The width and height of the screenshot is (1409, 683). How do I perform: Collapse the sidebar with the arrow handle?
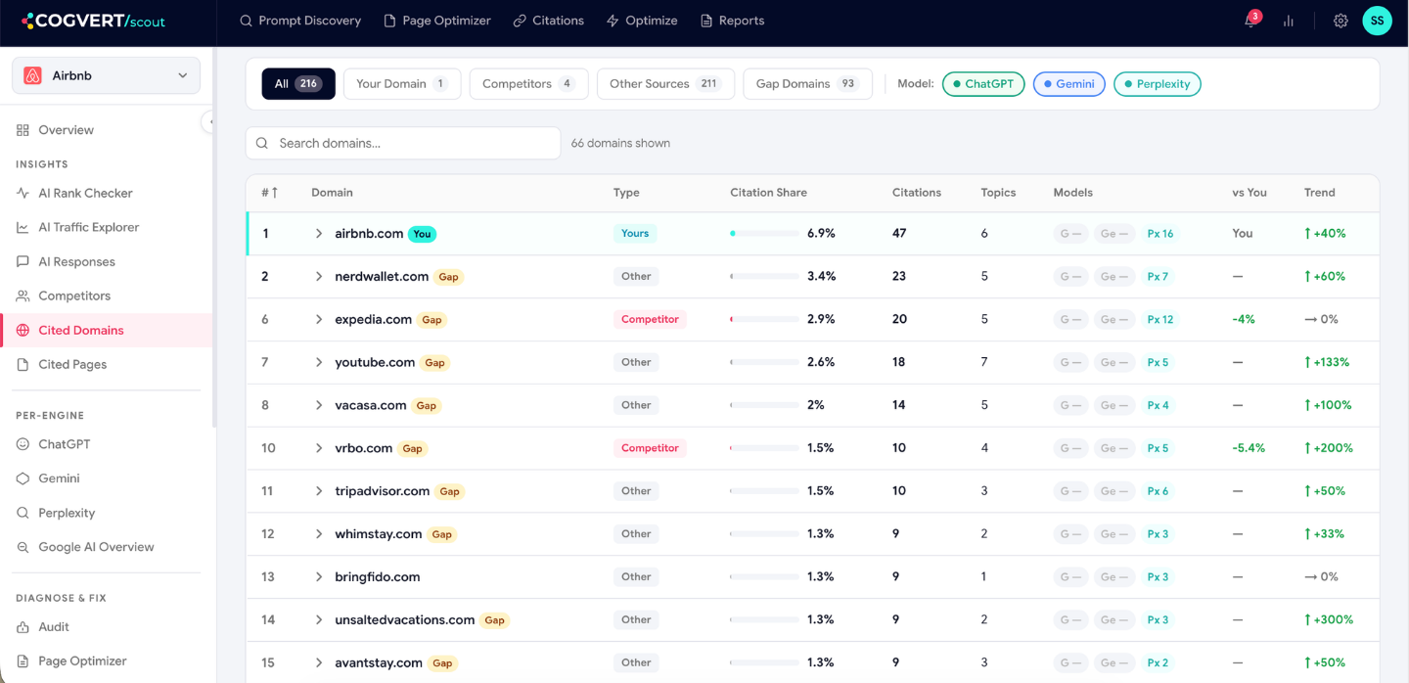click(x=209, y=121)
